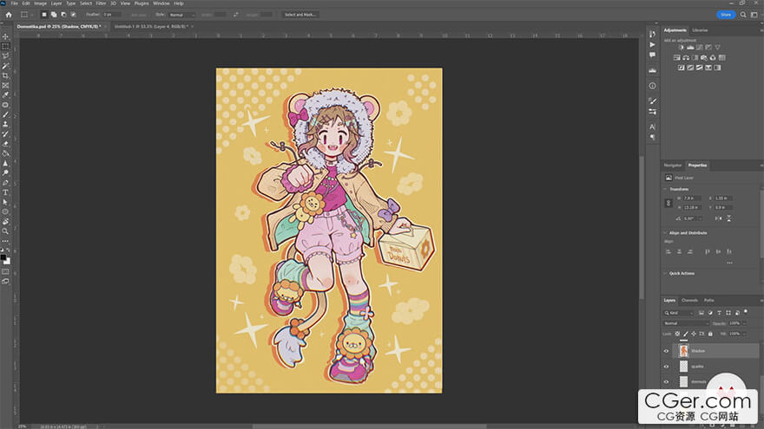Viewport: 764px width, 429px height.
Task: Open the search icon next to Share
Action: coord(742,15)
